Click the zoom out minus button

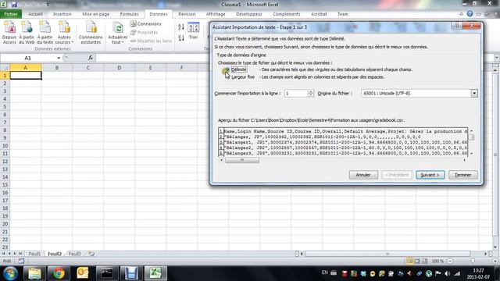(x=450, y=261)
